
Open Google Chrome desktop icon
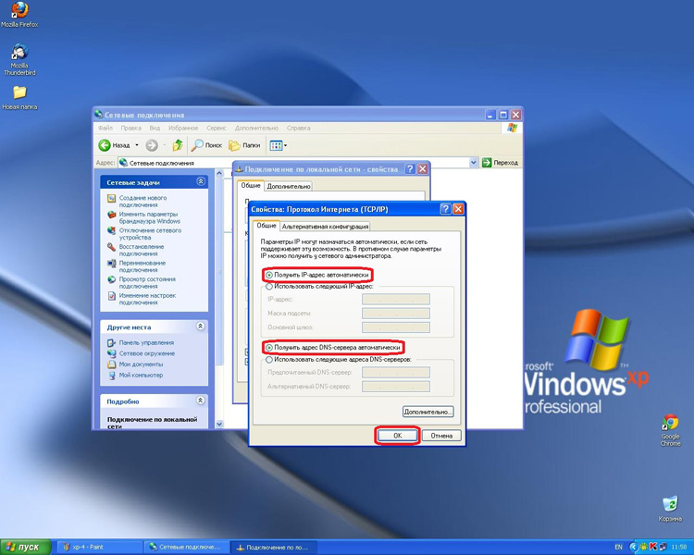pos(670,425)
